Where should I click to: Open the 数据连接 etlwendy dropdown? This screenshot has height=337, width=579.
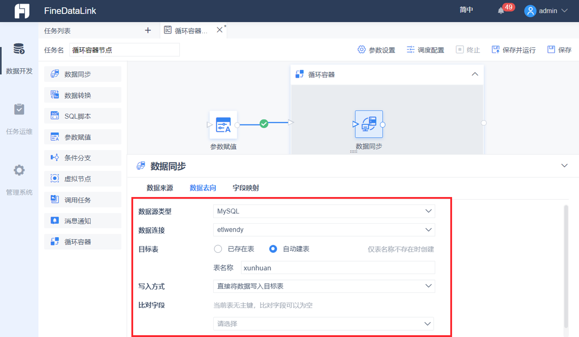pos(324,230)
